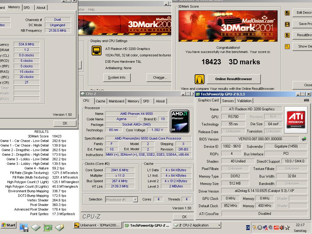
Task: Open the Mainboard tab in CPU-Z
Action: [116, 101]
